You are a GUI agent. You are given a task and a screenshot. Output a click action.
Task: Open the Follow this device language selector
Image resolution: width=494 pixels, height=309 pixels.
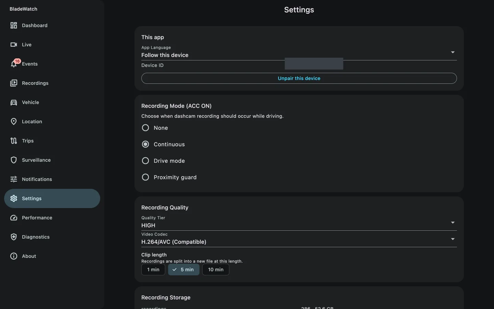tap(299, 52)
